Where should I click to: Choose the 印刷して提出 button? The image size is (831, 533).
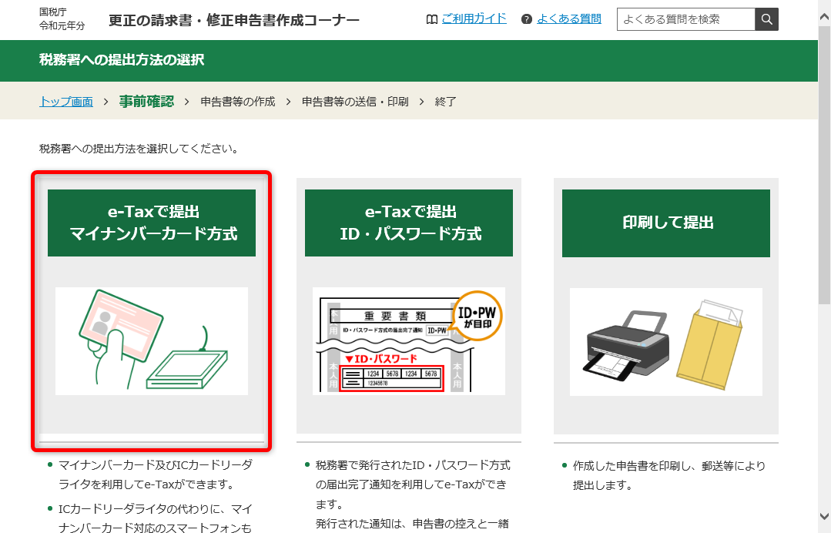tap(666, 223)
